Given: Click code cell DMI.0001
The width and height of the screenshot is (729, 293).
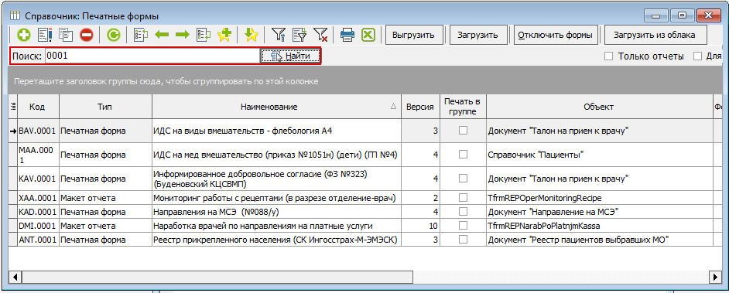Looking at the screenshot, I should 38,226.
